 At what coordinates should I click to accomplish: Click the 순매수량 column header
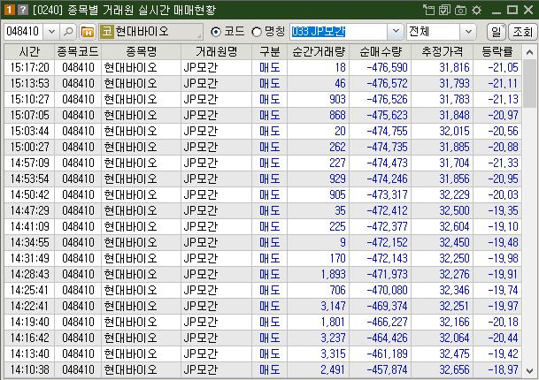coord(381,52)
